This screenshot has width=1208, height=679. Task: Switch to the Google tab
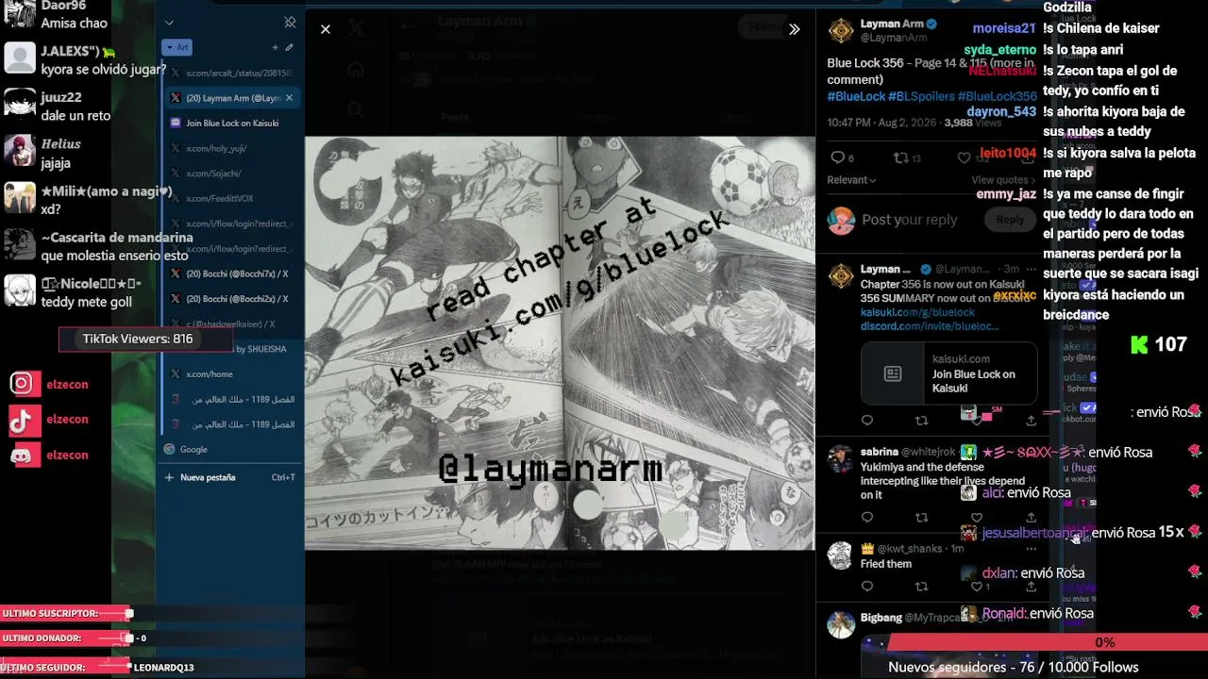pos(231,450)
